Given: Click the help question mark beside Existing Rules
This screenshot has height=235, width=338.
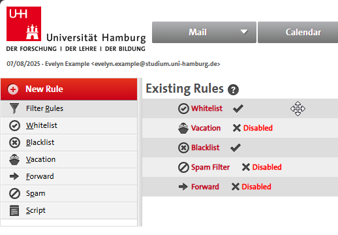Looking at the screenshot, I should click(x=233, y=89).
